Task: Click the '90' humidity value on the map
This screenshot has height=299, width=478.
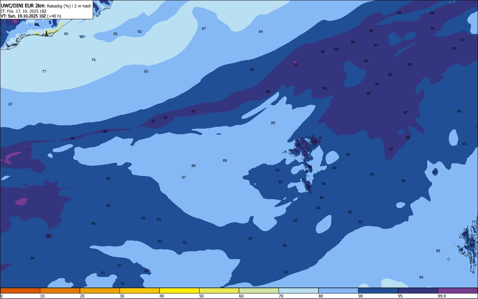Action: (146, 271)
